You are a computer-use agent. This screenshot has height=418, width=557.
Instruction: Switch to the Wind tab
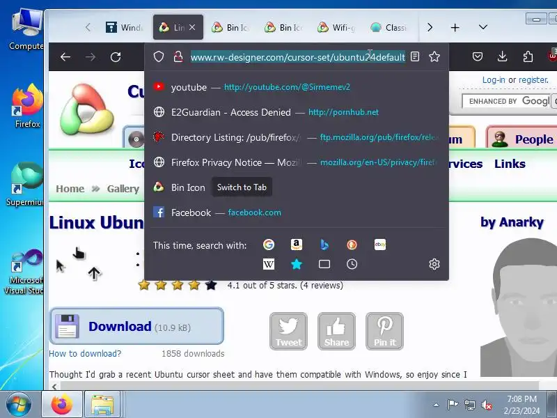coord(125,27)
